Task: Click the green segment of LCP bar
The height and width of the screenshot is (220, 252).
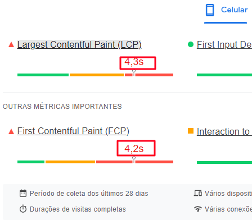Action: tap(43, 75)
